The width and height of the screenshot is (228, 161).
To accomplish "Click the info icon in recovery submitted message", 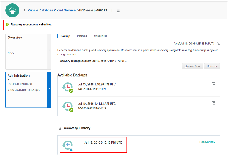I will pyautogui.click(x=7, y=25).
